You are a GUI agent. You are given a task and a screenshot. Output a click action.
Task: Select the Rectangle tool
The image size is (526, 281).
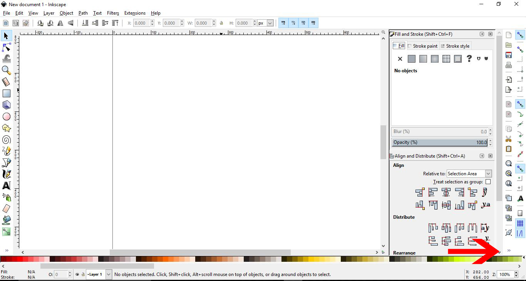6,93
